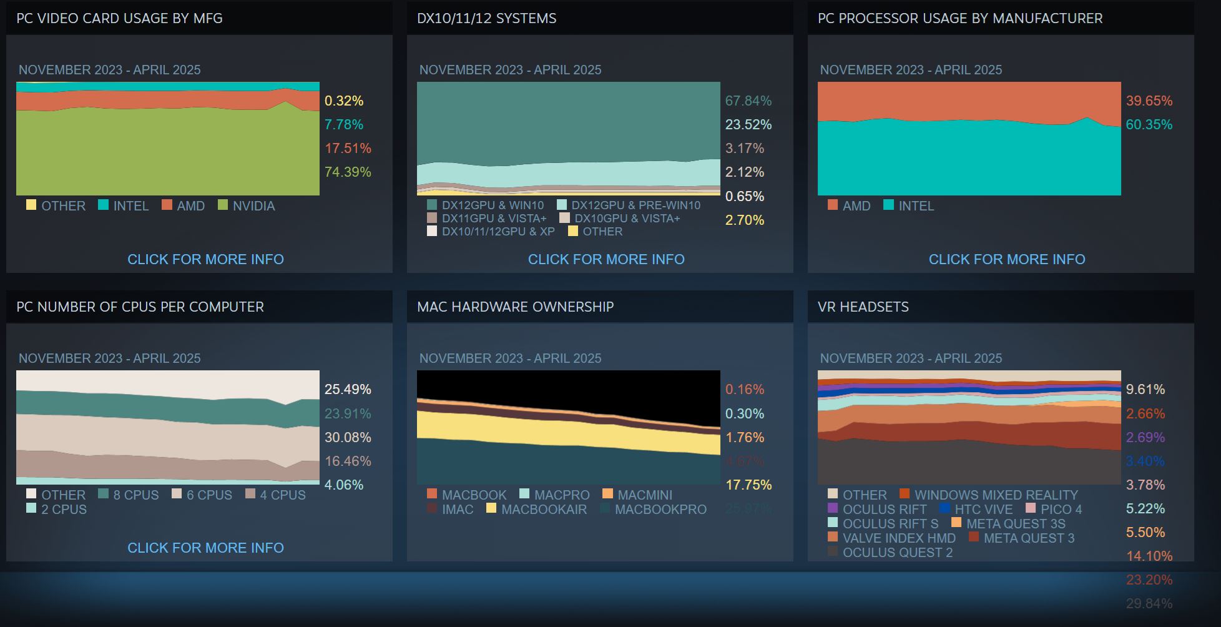Select the Mac Hardware Ownership heading
This screenshot has width=1221, height=627.
point(515,307)
